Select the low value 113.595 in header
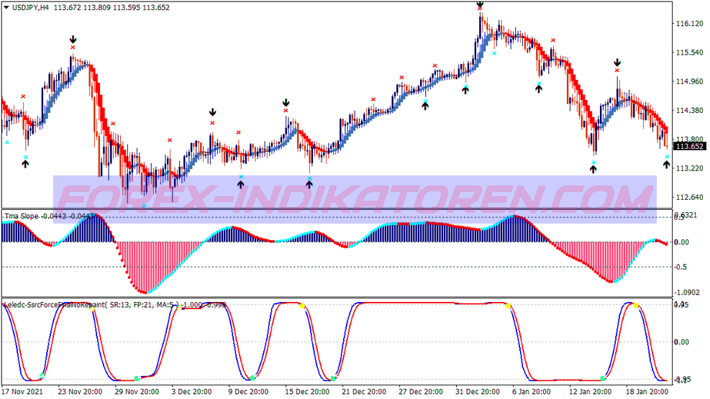 pyautogui.click(x=127, y=8)
